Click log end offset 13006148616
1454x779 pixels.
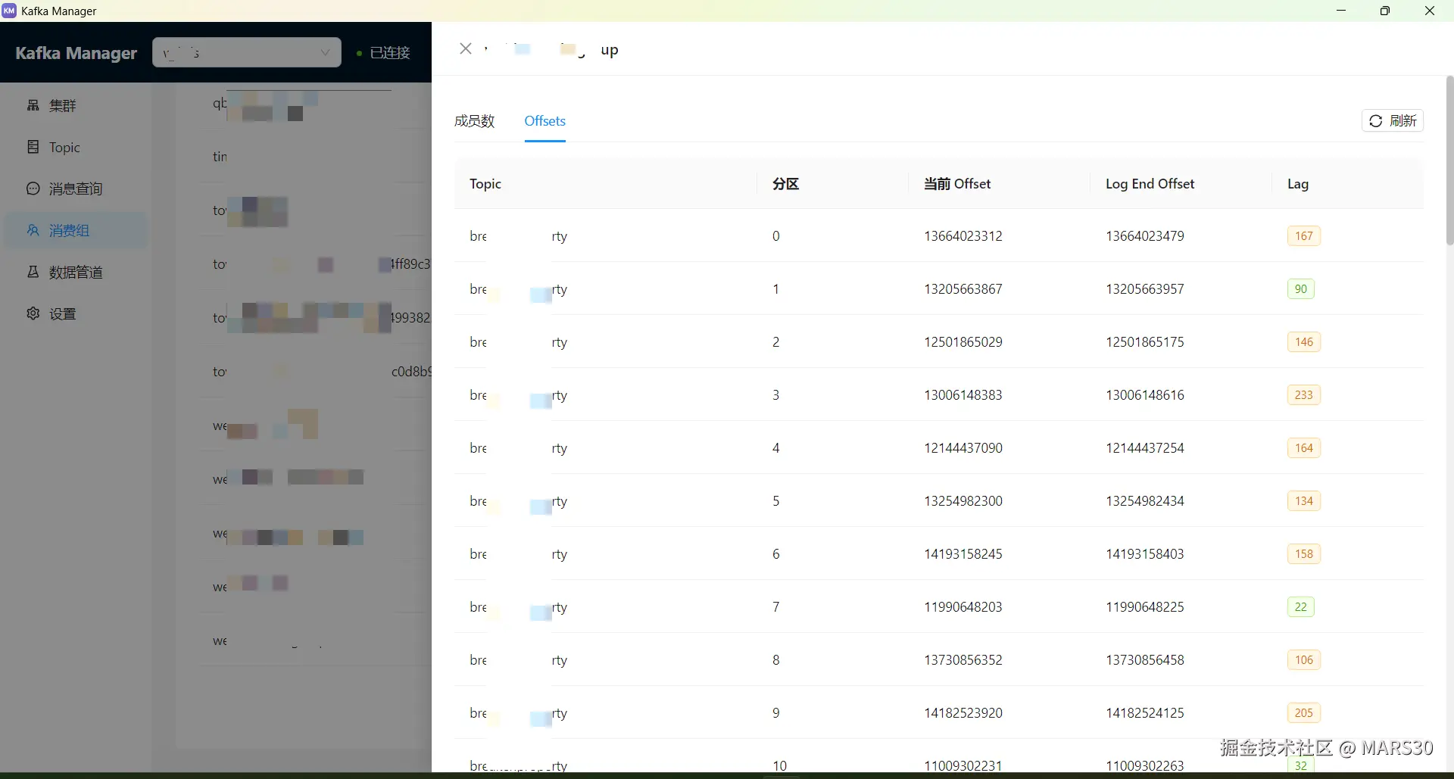pos(1145,395)
